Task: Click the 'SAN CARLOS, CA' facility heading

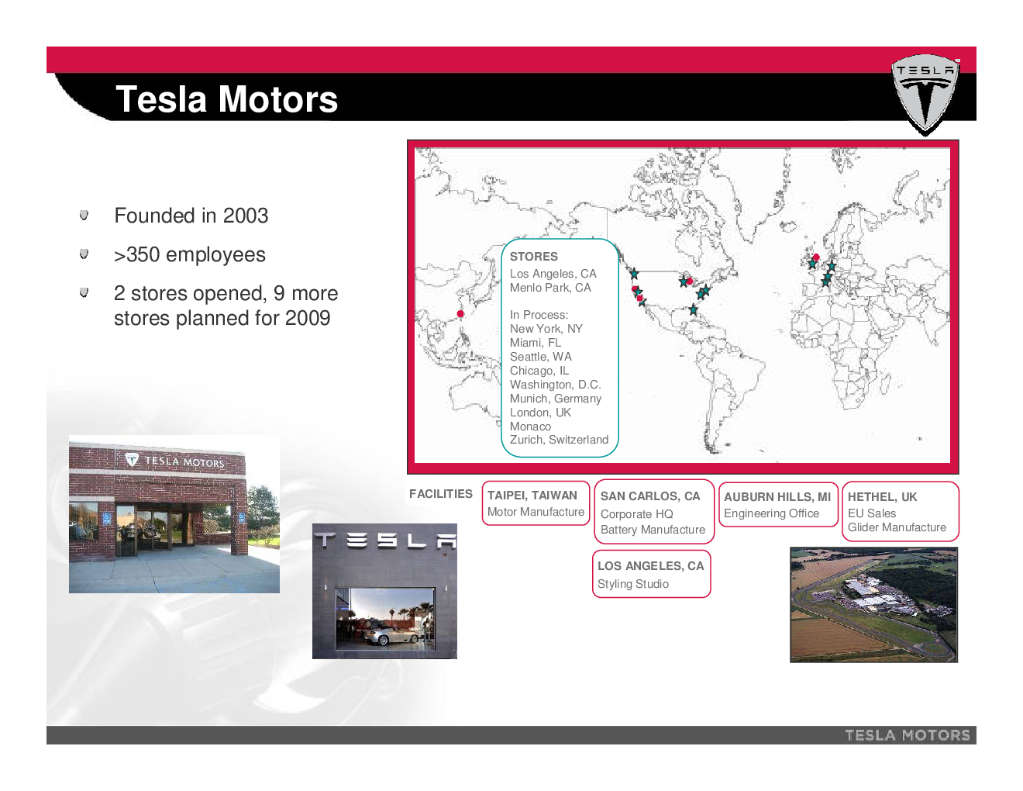Action: [650, 496]
